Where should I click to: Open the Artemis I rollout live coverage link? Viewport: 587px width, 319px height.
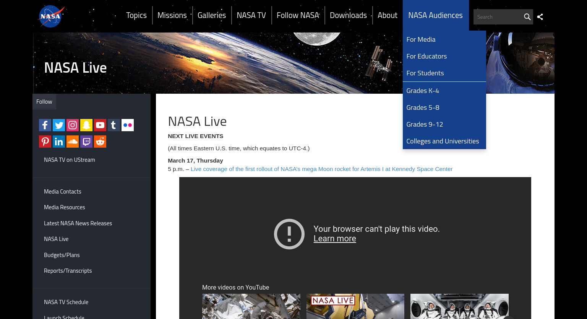coord(321,169)
